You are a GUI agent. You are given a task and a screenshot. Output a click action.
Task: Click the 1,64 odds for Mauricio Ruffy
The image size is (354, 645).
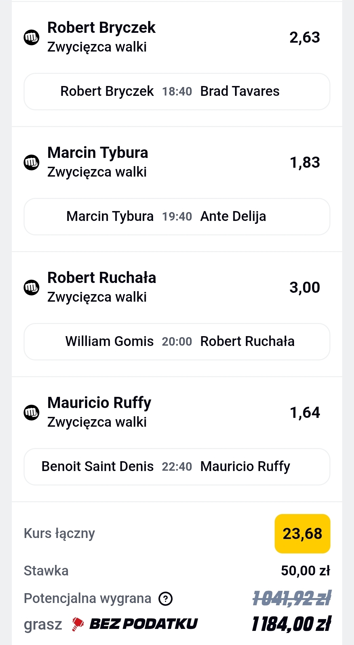(x=305, y=413)
